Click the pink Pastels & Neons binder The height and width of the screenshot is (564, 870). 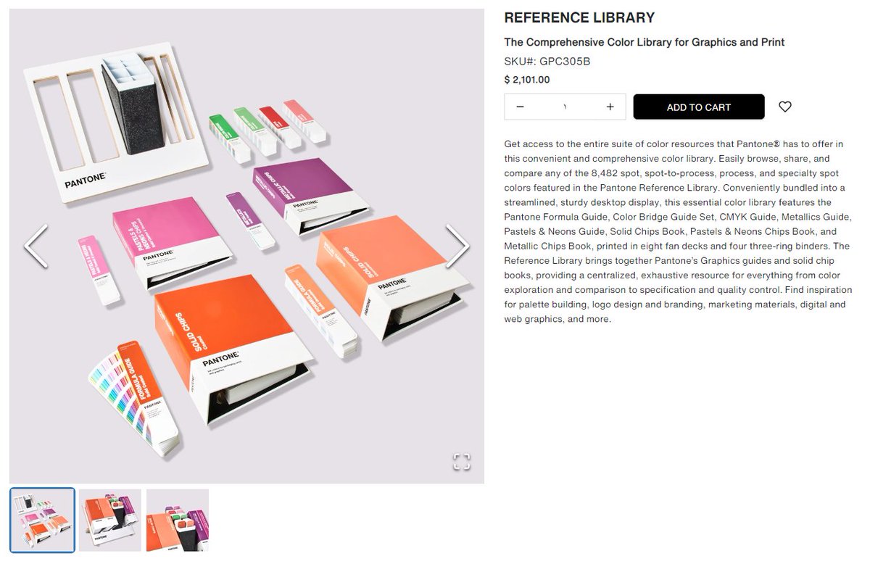click(170, 239)
